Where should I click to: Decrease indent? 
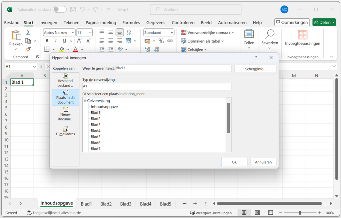102,49
